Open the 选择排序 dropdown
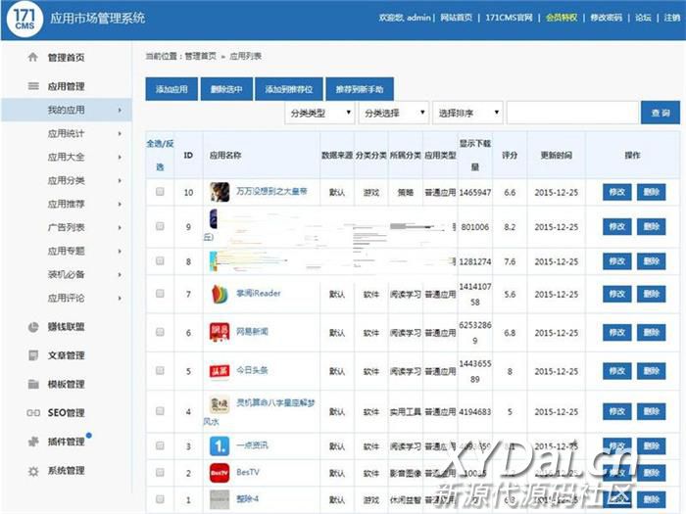 467,113
